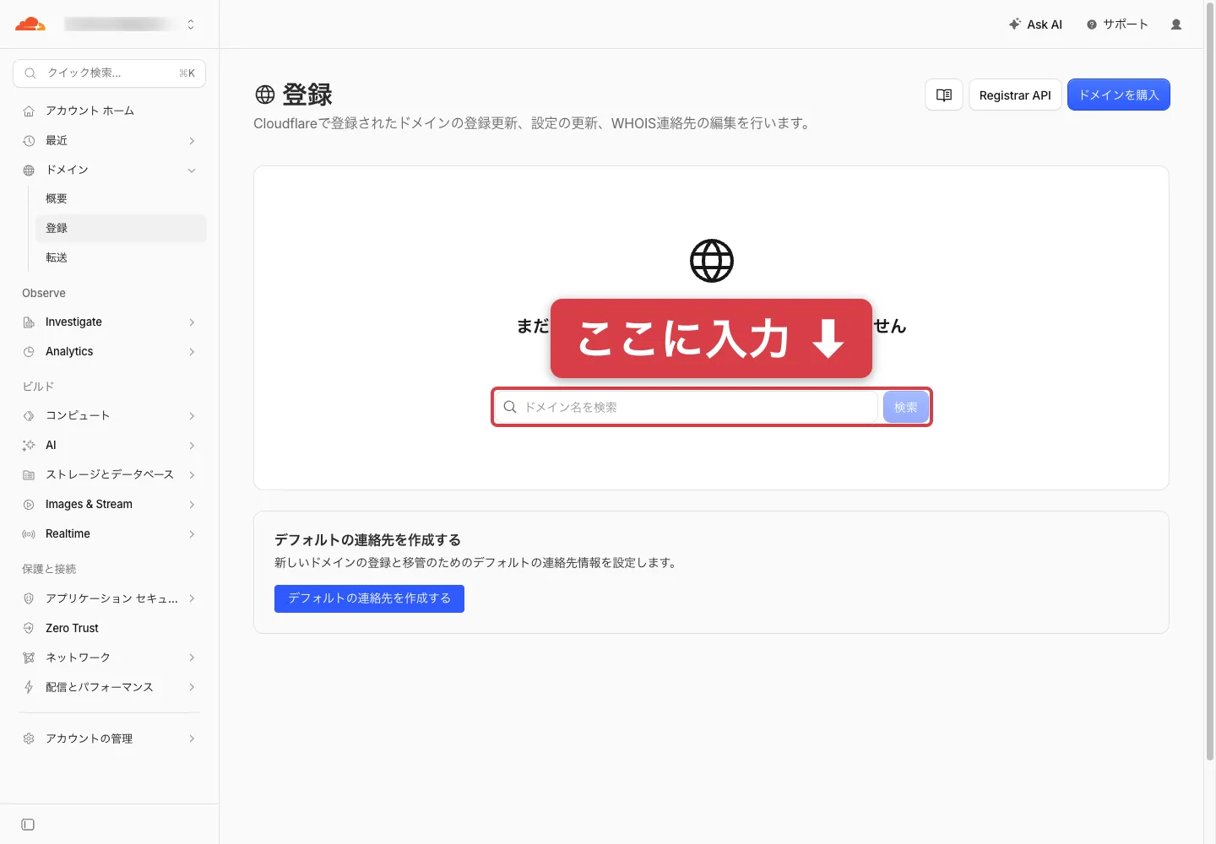The height and width of the screenshot is (844, 1216).
Task: Expand the アプリケーション セキュリティ chevron
Action: [192, 598]
